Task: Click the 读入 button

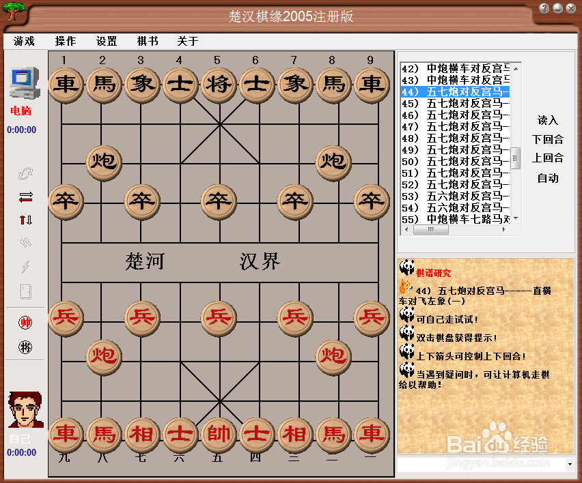Action: pos(549,120)
